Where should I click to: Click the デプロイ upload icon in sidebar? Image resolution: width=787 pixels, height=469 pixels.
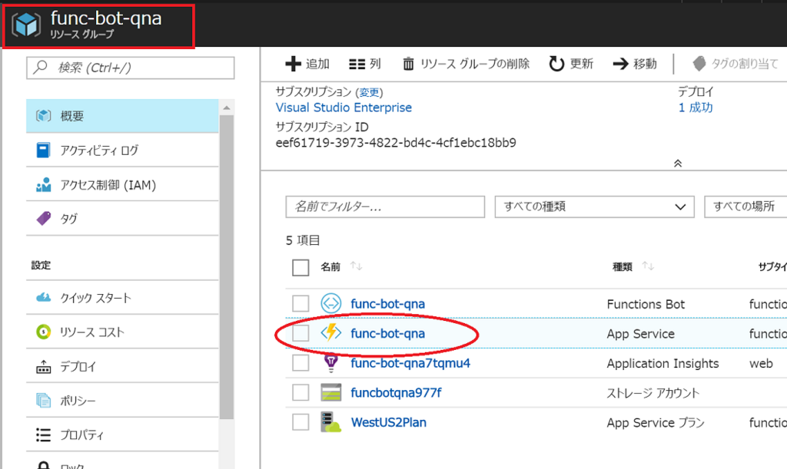point(44,366)
